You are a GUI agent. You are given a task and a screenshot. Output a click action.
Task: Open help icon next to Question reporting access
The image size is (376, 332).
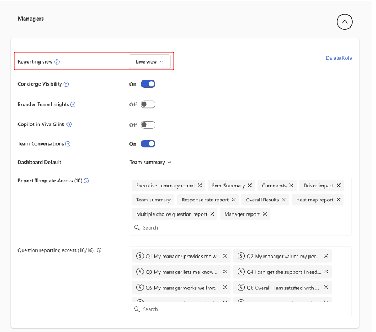coord(99,250)
